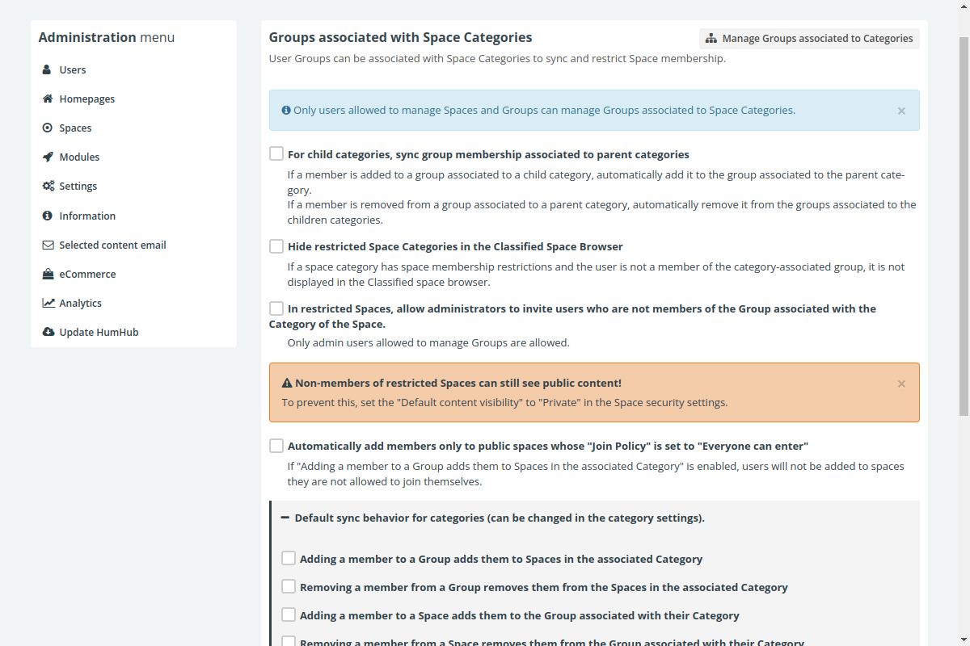
Task: Open Manage Groups associated to Categories
Action: pos(809,38)
